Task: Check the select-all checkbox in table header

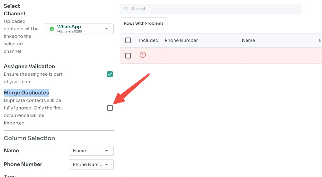Action: [x=128, y=40]
